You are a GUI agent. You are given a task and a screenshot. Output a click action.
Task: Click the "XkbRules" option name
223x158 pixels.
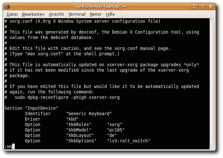tap(79, 125)
